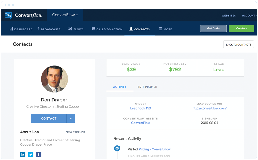Switch to the Activity tab
The height and width of the screenshot is (160, 258).
pos(120,87)
